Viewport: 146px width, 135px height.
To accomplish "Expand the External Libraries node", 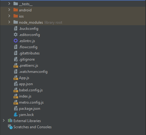I will pyautogui.click(x=4, y=121).
